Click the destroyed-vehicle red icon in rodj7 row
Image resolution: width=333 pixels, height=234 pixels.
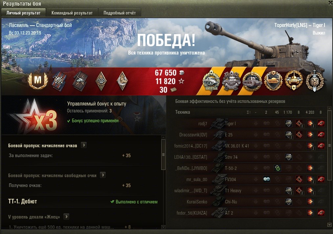(321, 123)
